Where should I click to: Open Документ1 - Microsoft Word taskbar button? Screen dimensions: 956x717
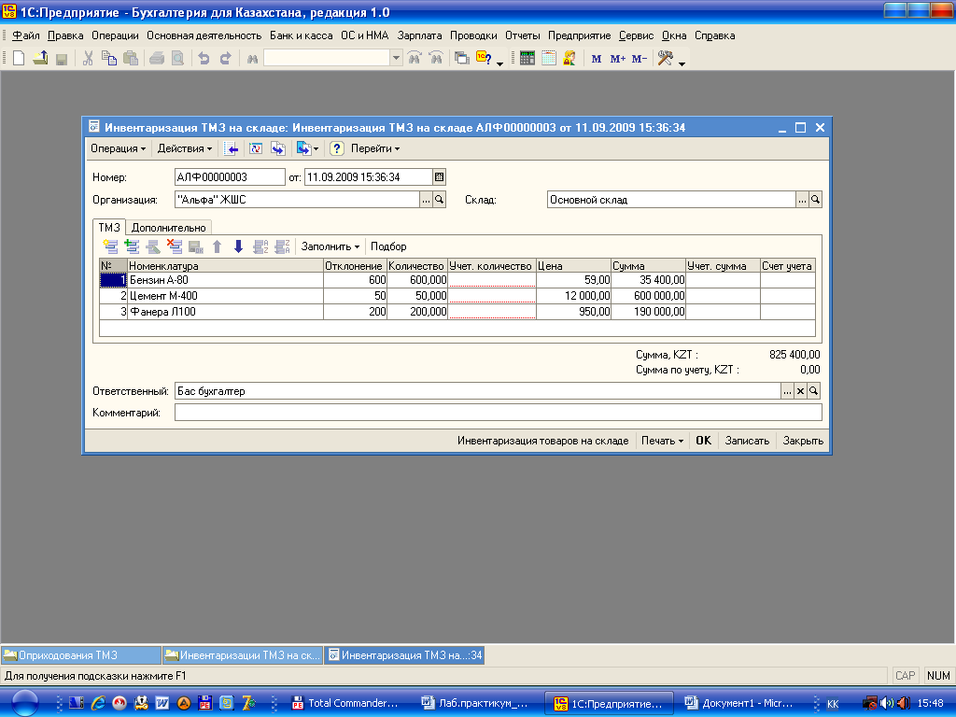[739, 703]
